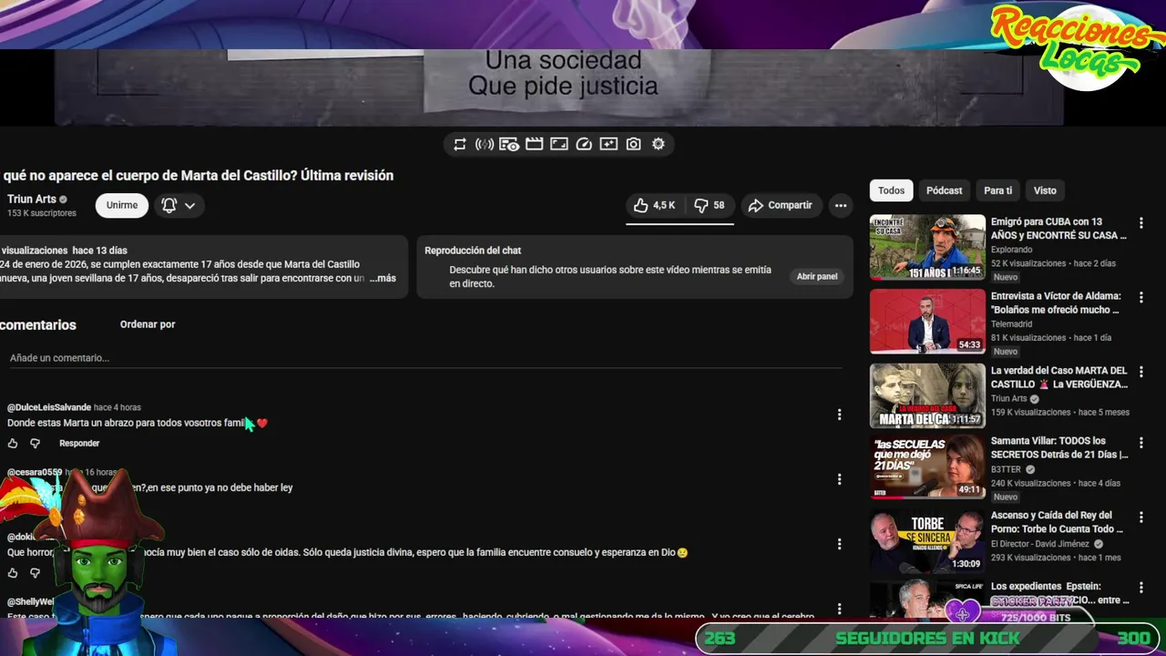Open menu for the 'Que horror' comment
This screenshot has width=1166, height=656.
coord(839,544)
